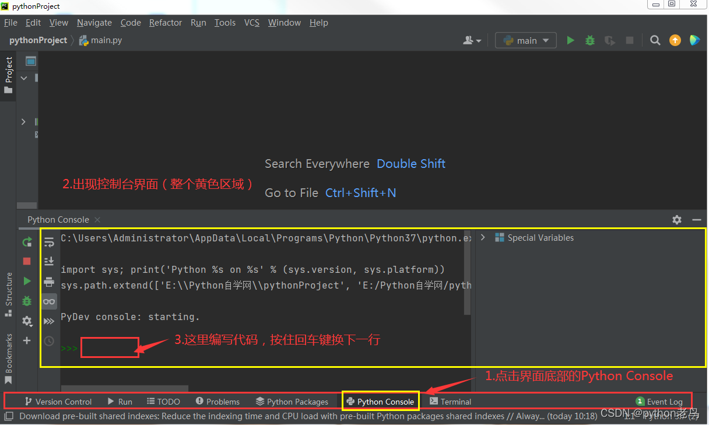Image resolution: width=709 pixels, height=425 pixels.
Task: Select Special Variables entry
Action: coord(540,238)
